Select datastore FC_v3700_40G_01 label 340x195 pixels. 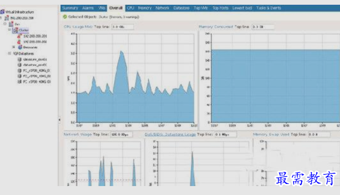36,70
